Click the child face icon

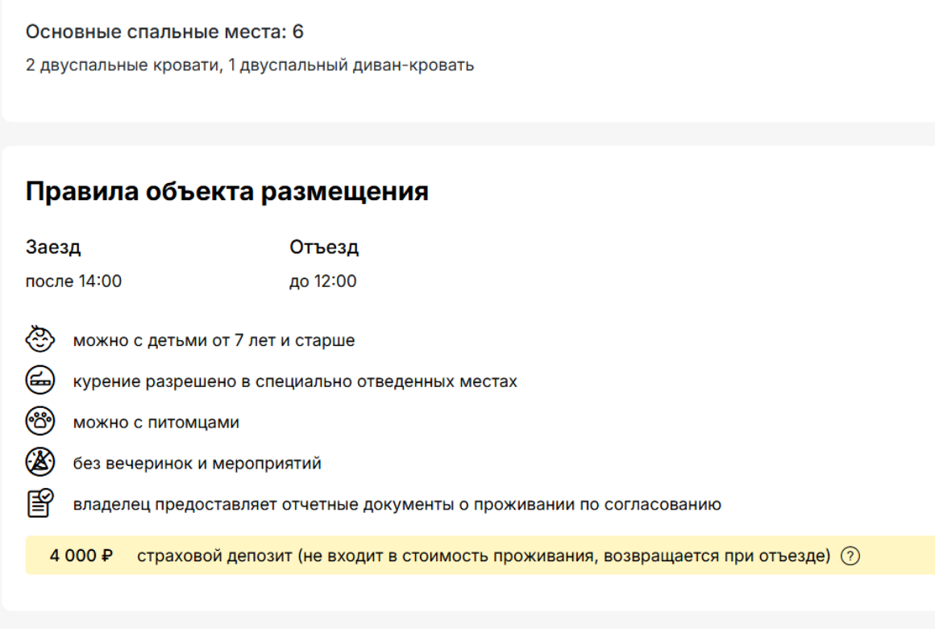(x=40, y=339)
